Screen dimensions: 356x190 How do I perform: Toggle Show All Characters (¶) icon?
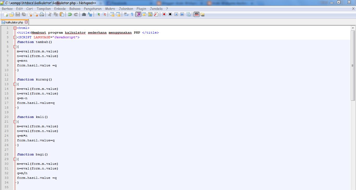pos(132,14)
